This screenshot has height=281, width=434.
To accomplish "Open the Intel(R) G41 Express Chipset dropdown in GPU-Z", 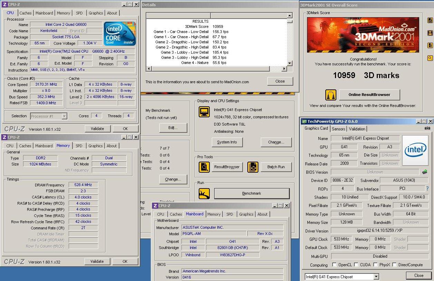I will (376, 277).
